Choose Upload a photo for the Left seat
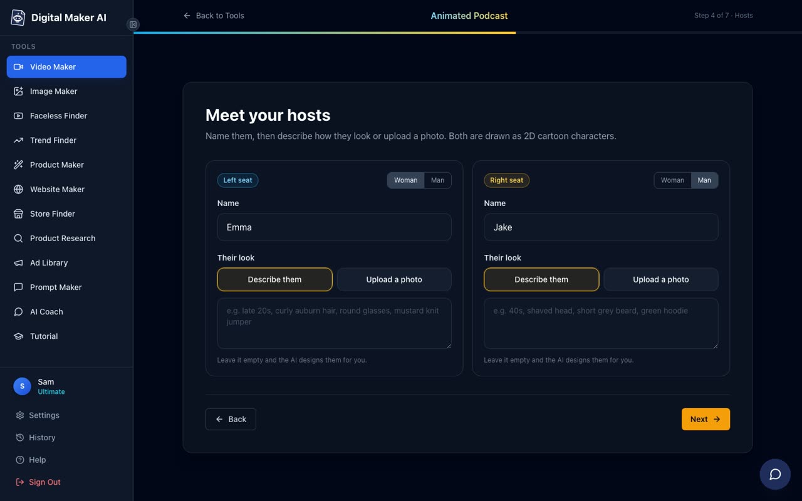This screenshot has height=501, width=802. (394, 279)
